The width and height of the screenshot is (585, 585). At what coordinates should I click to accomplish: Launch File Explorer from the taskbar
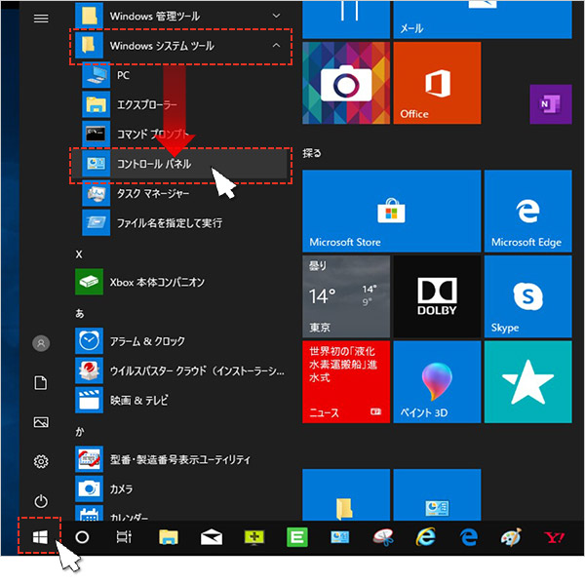coord(169,537)
